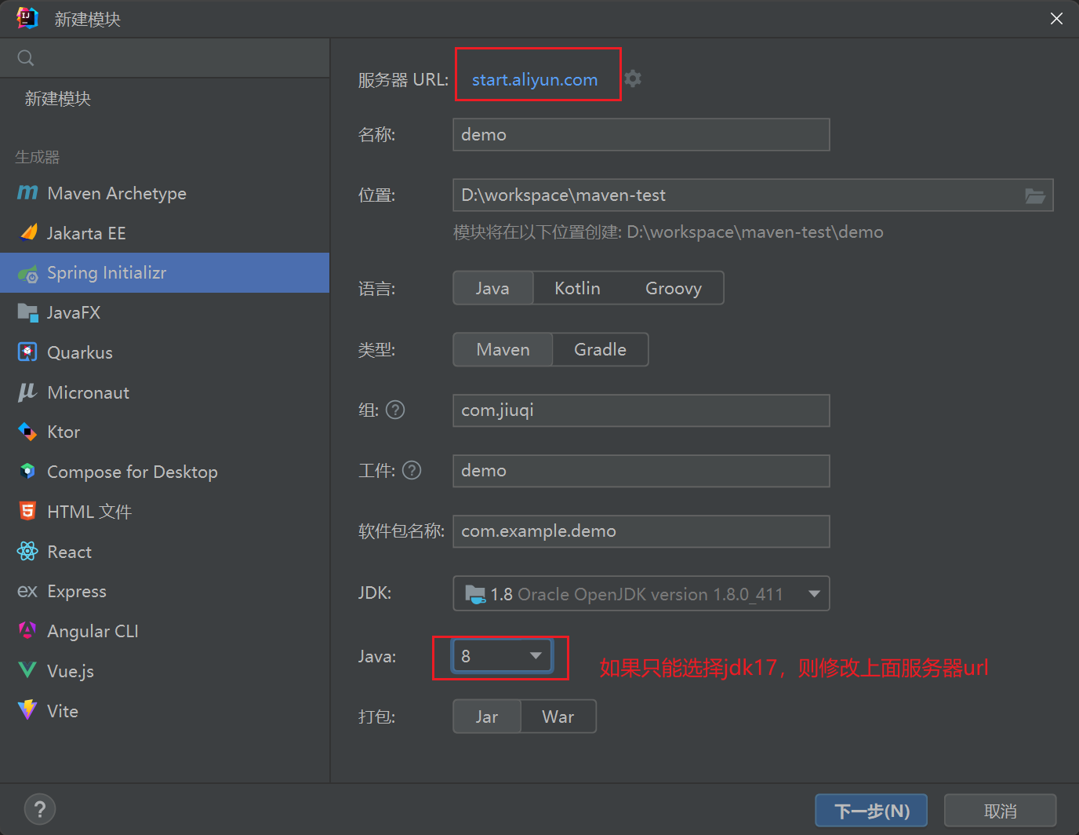Click the 组 input field com.jiuqi
Screen dimensions: 1079x835
641,410
